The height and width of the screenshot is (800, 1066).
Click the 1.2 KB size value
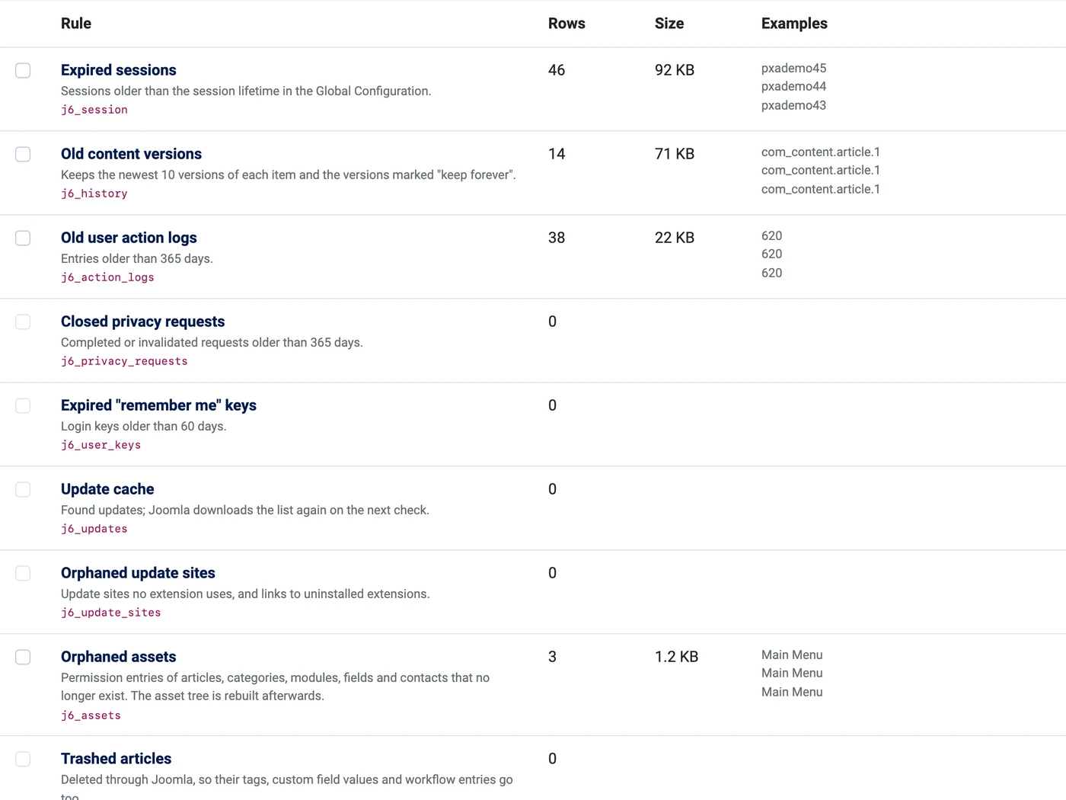pos(676,657)
